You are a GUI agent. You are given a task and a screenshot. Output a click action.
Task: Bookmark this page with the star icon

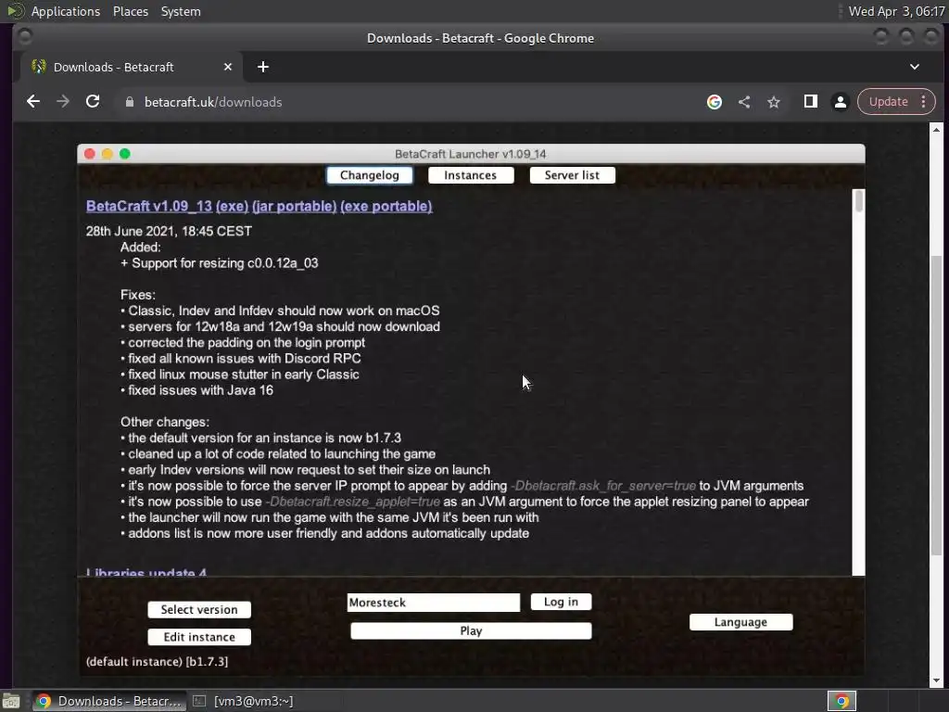tap(774, 102)
